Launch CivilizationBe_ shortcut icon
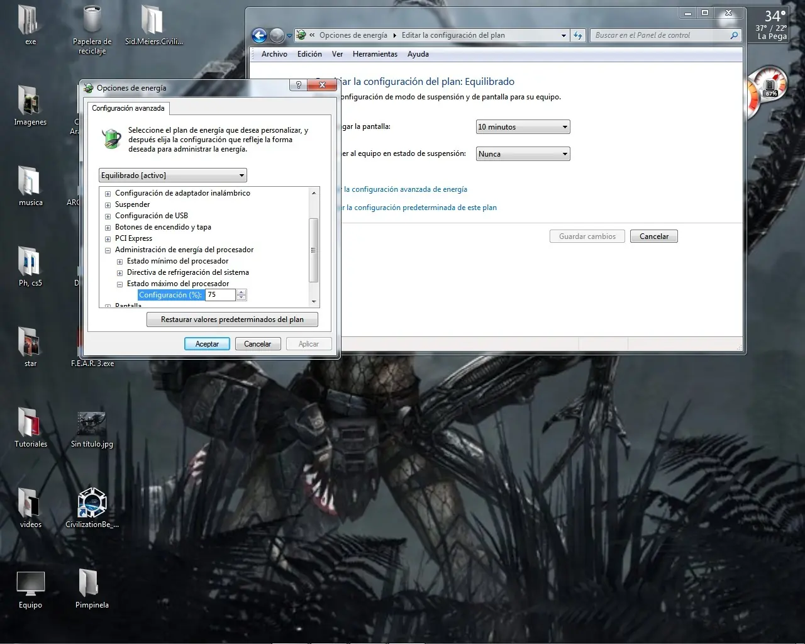The width and height of the screenshot is (805, 644). (x=92, y=508)
